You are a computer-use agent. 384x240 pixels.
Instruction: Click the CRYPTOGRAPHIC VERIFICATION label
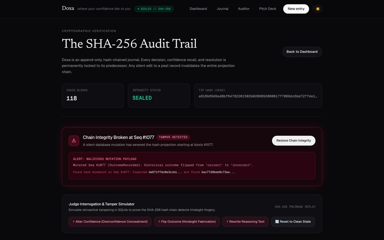[x=89, y=31]
